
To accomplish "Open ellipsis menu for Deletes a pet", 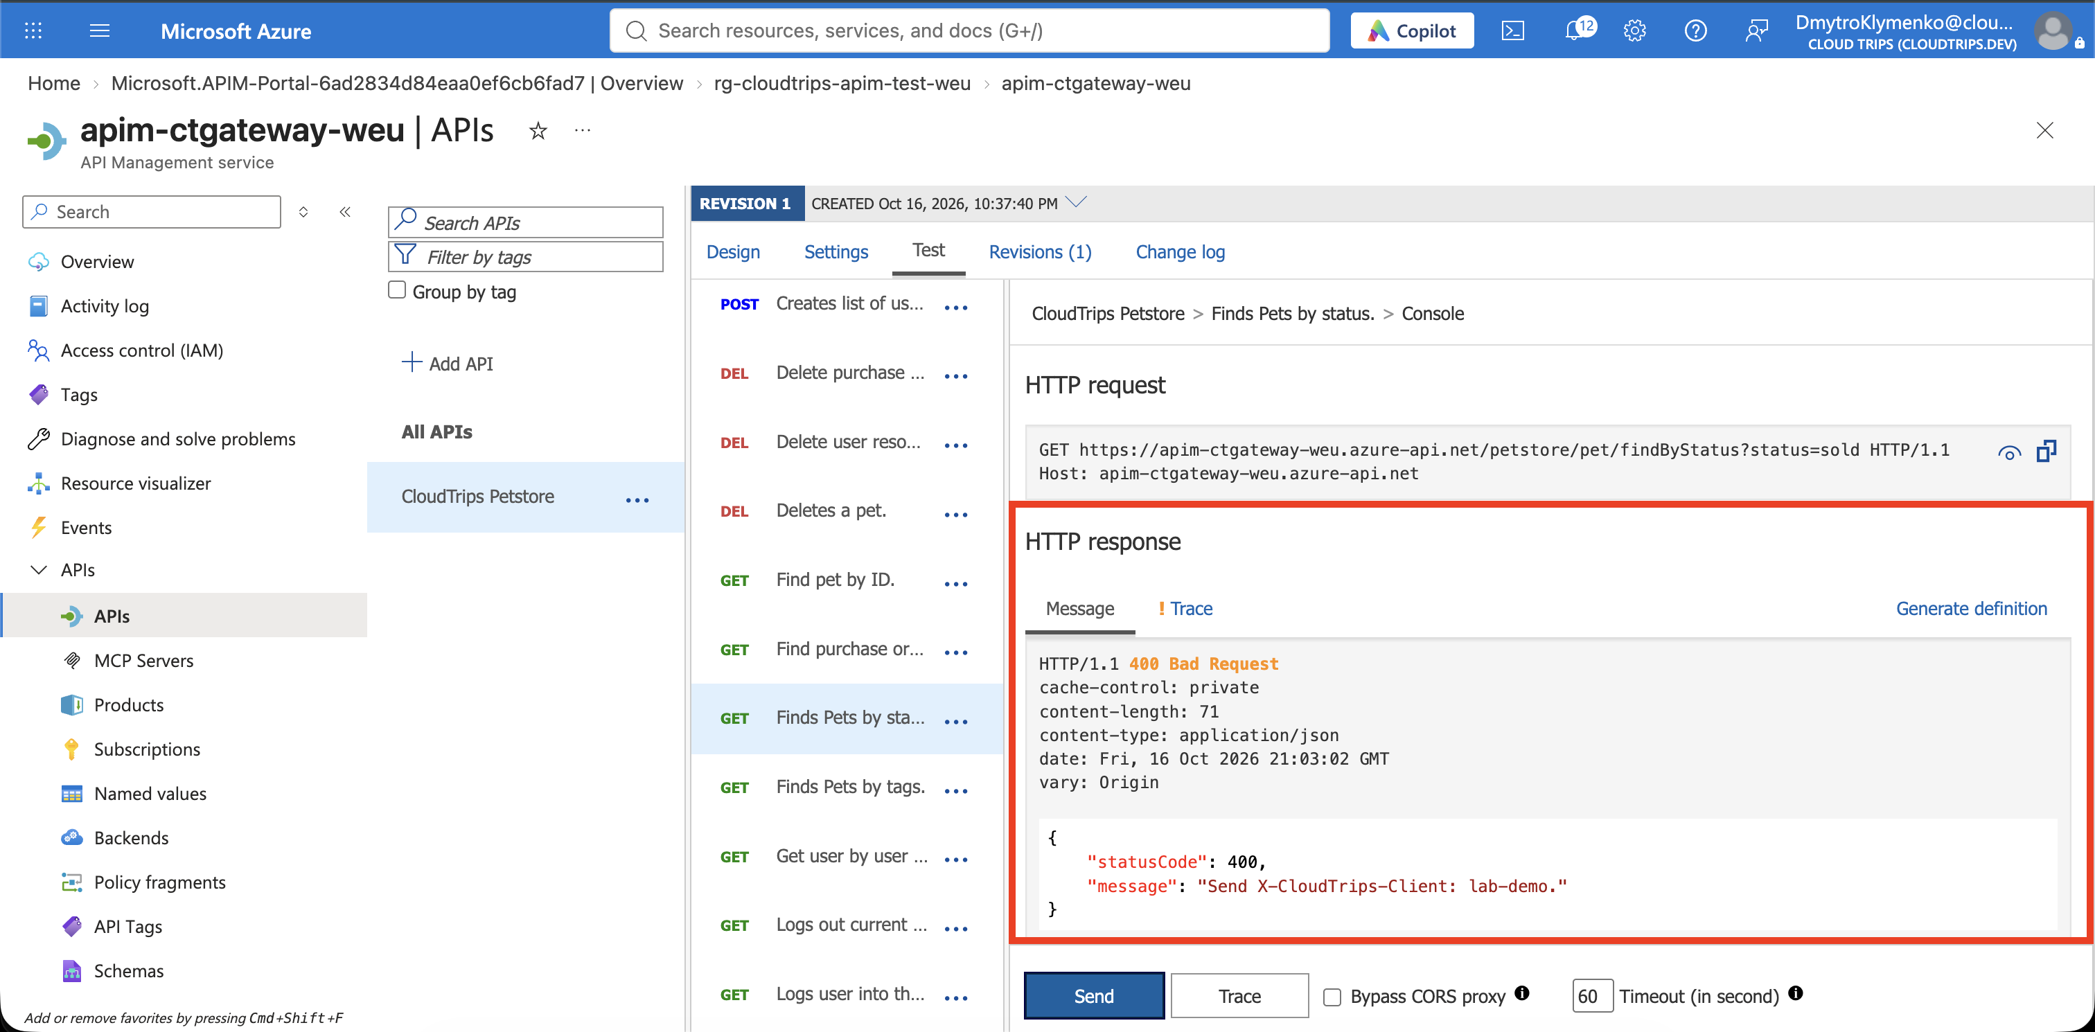I will tap(957, 515).
